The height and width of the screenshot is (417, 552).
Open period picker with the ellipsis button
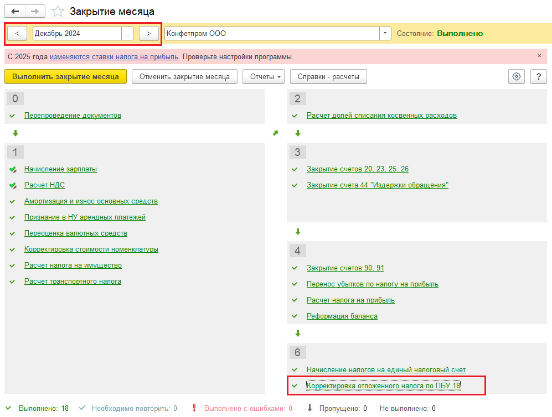(127, 34)
